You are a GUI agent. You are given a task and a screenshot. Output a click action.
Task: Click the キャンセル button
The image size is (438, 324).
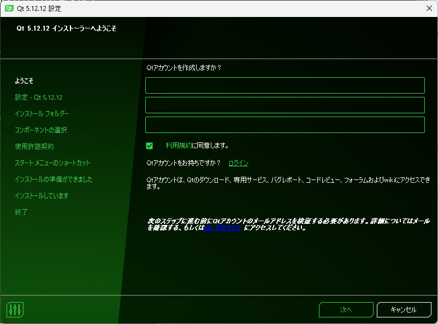pos(404,309)
